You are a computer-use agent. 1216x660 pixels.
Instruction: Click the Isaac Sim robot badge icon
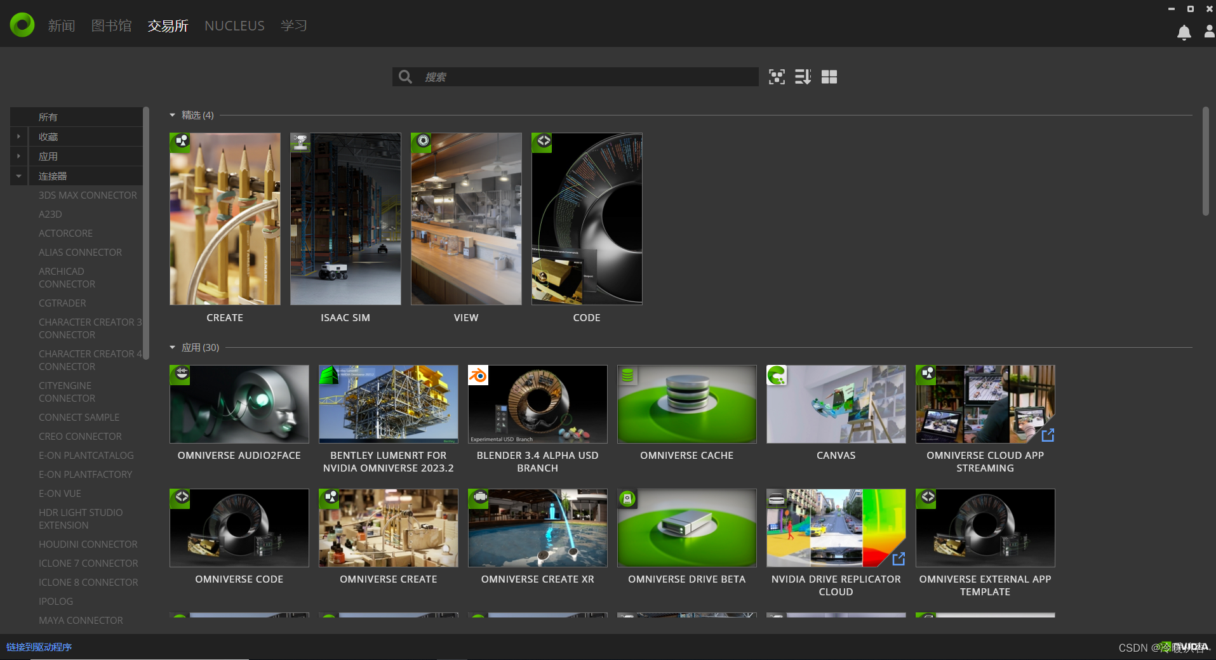pyautogui.click(x=300, y=143)
